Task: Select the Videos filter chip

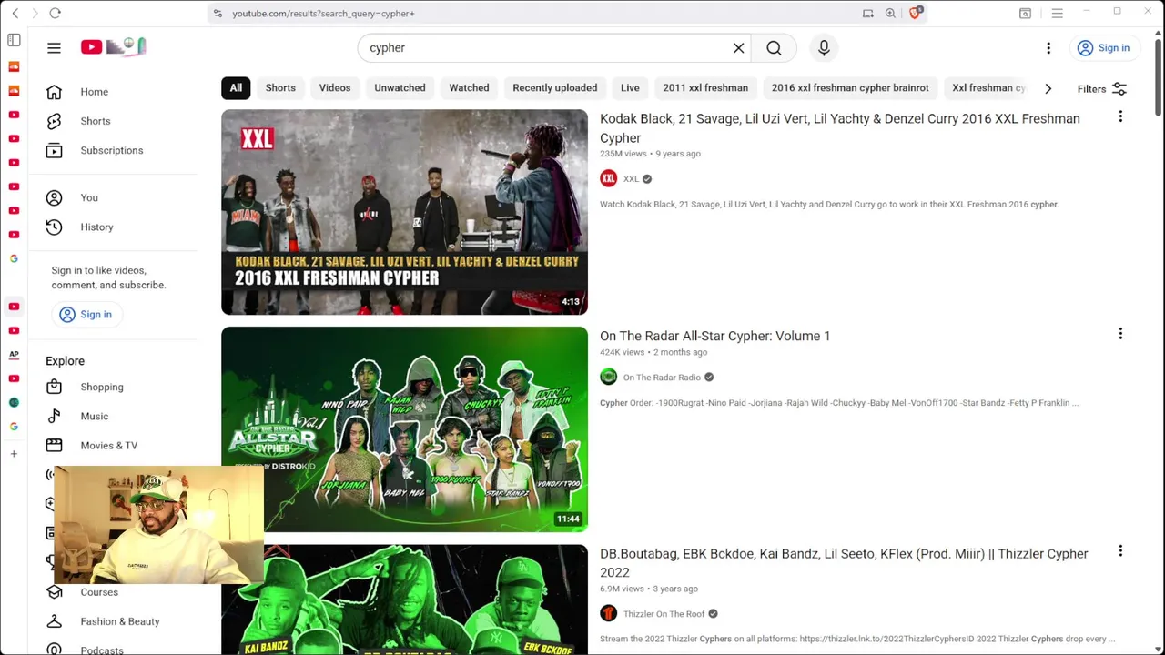Action: tap(334, 87)
